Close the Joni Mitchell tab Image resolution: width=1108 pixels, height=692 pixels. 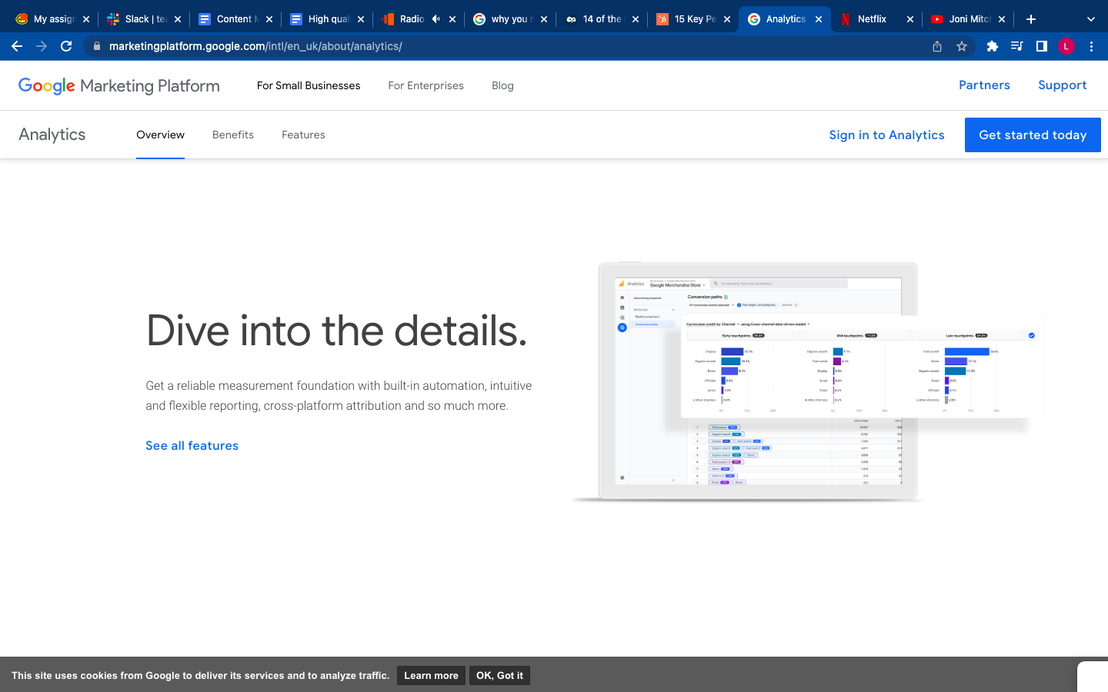pyautogui.click(x=1002, y=19)
